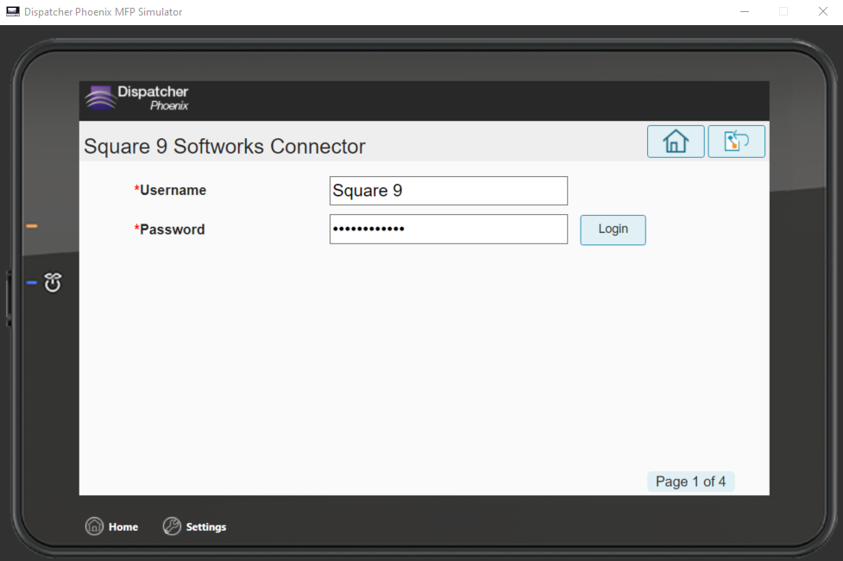Click the simulator app icon in title bar
The width and height of the screenshot is (843, 561).
(x=13, y=11)
